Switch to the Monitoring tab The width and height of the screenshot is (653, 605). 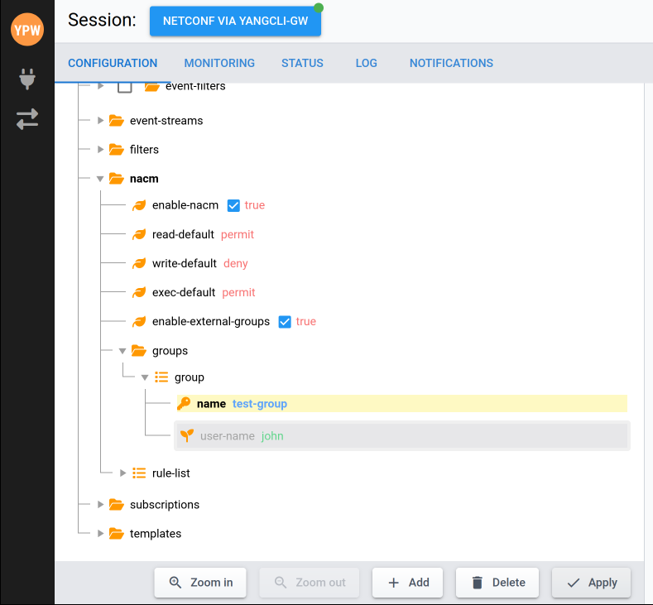pos(219,63)
